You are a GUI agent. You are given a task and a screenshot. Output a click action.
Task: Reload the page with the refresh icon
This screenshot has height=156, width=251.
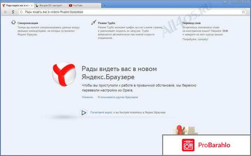(x=21, y=12)
